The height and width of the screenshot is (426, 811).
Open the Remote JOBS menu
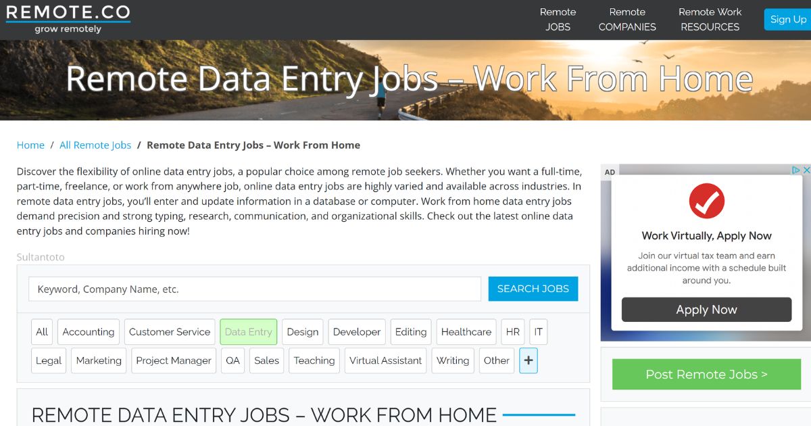pos(558,20)
